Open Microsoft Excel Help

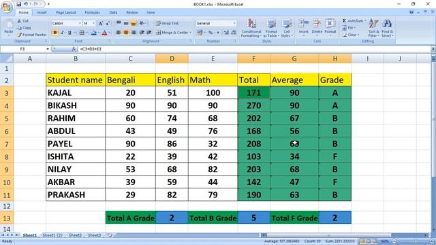point(411,12)
